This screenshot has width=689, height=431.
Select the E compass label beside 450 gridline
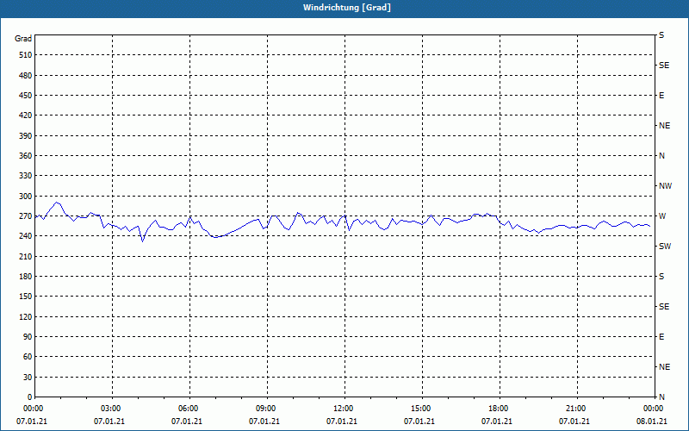pyautogui.click(x=661, y=96)
